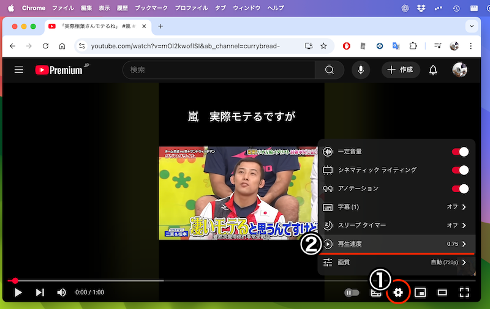This screenshot has width=490, height=309.
Task: Close the YouTube video tab
Action: coord(144,26)
